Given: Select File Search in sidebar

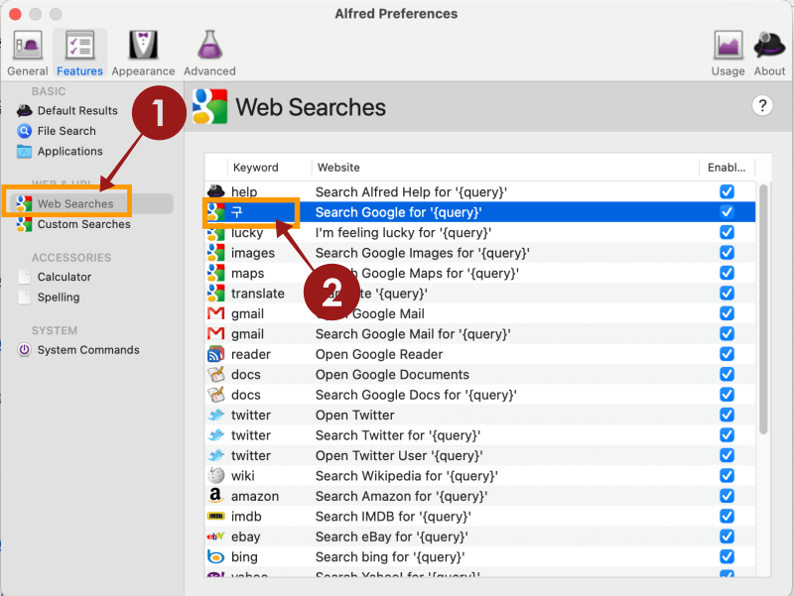Looking at the screenshot, I should pyautogui.click(x=57, y=131).
